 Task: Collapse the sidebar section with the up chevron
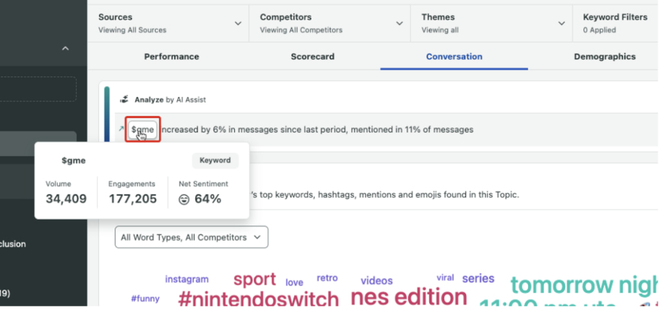tap(65, 48)
